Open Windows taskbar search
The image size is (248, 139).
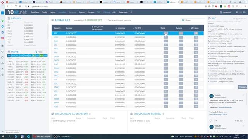click(x=9, y=136)
